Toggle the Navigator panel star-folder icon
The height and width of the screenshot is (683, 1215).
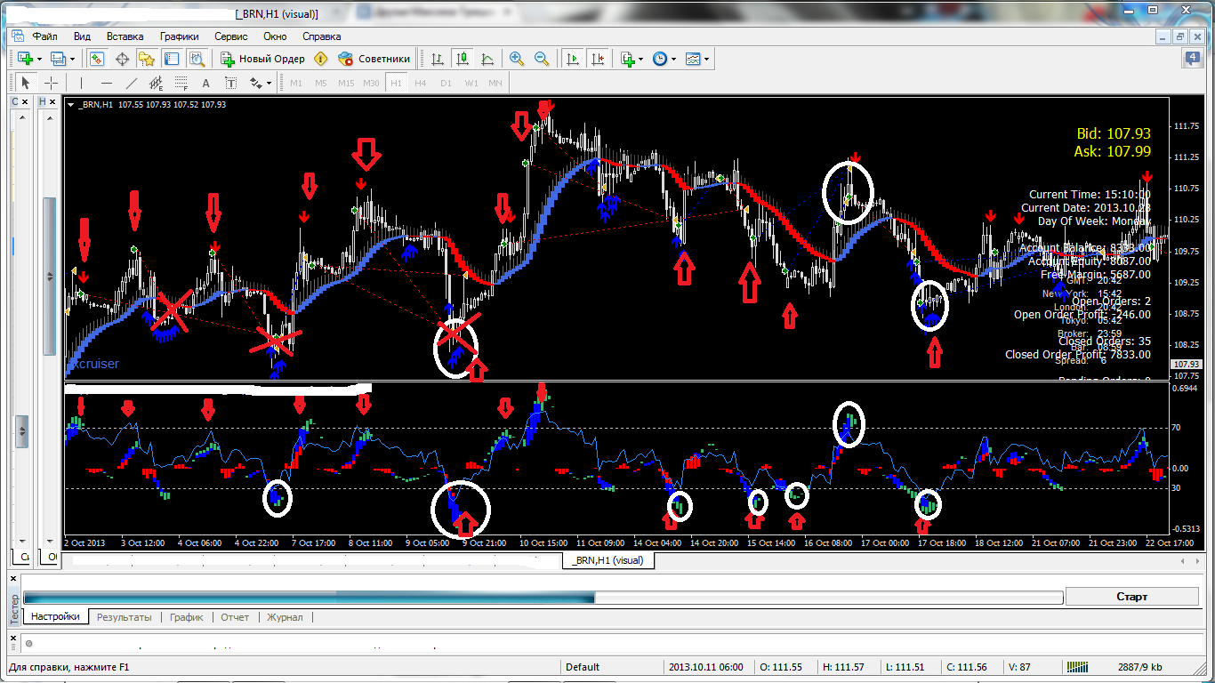pyautogui.click(x=147, y=59)
